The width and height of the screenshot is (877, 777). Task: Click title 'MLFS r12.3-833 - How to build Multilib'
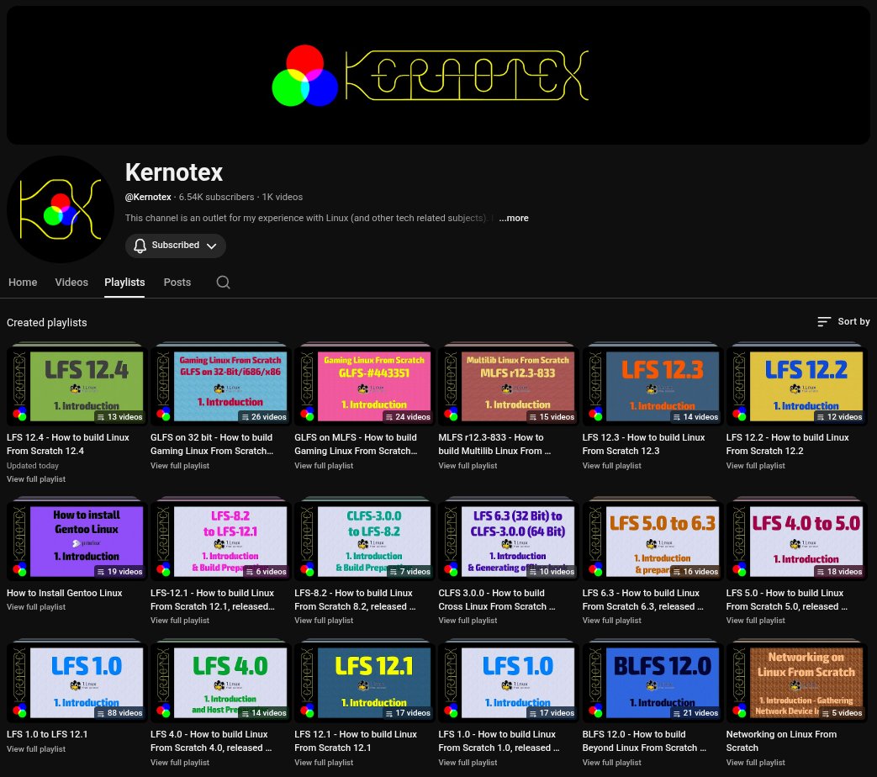[494, 444]
